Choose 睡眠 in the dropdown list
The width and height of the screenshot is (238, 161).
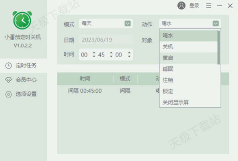[168, 69]
